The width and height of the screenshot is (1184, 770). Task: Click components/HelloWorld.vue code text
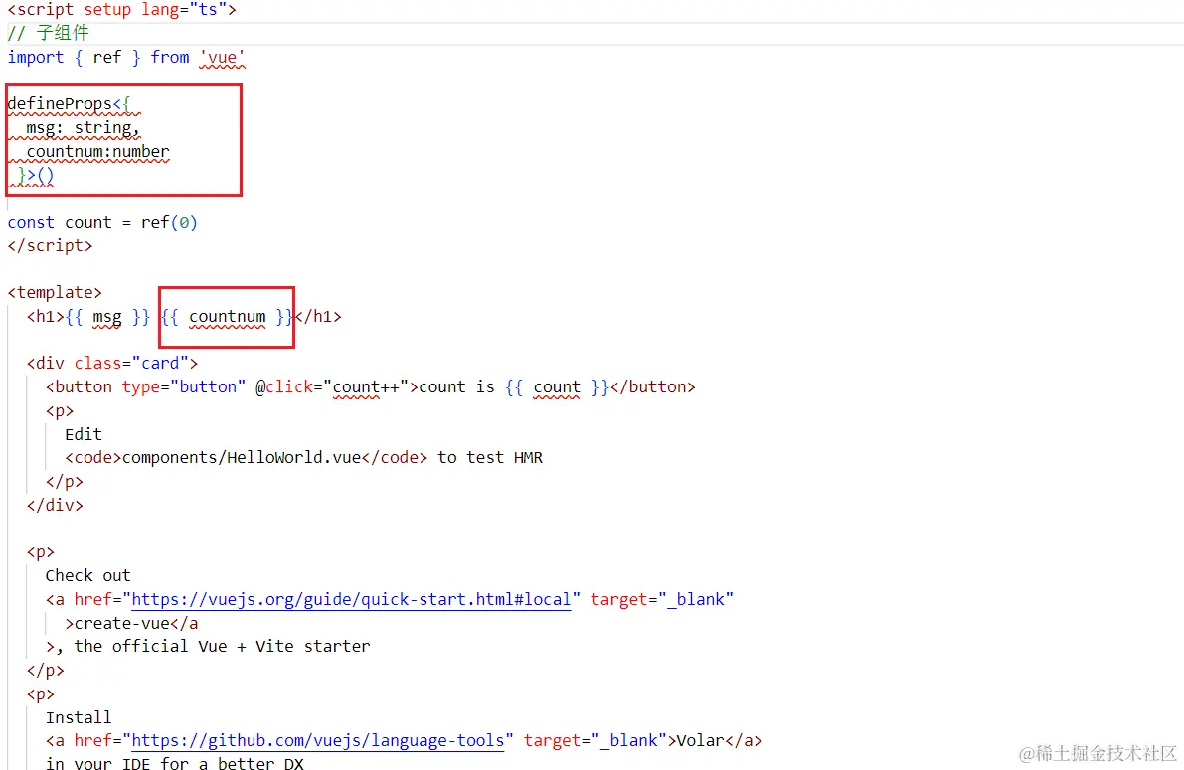click(x=242, y=457)
